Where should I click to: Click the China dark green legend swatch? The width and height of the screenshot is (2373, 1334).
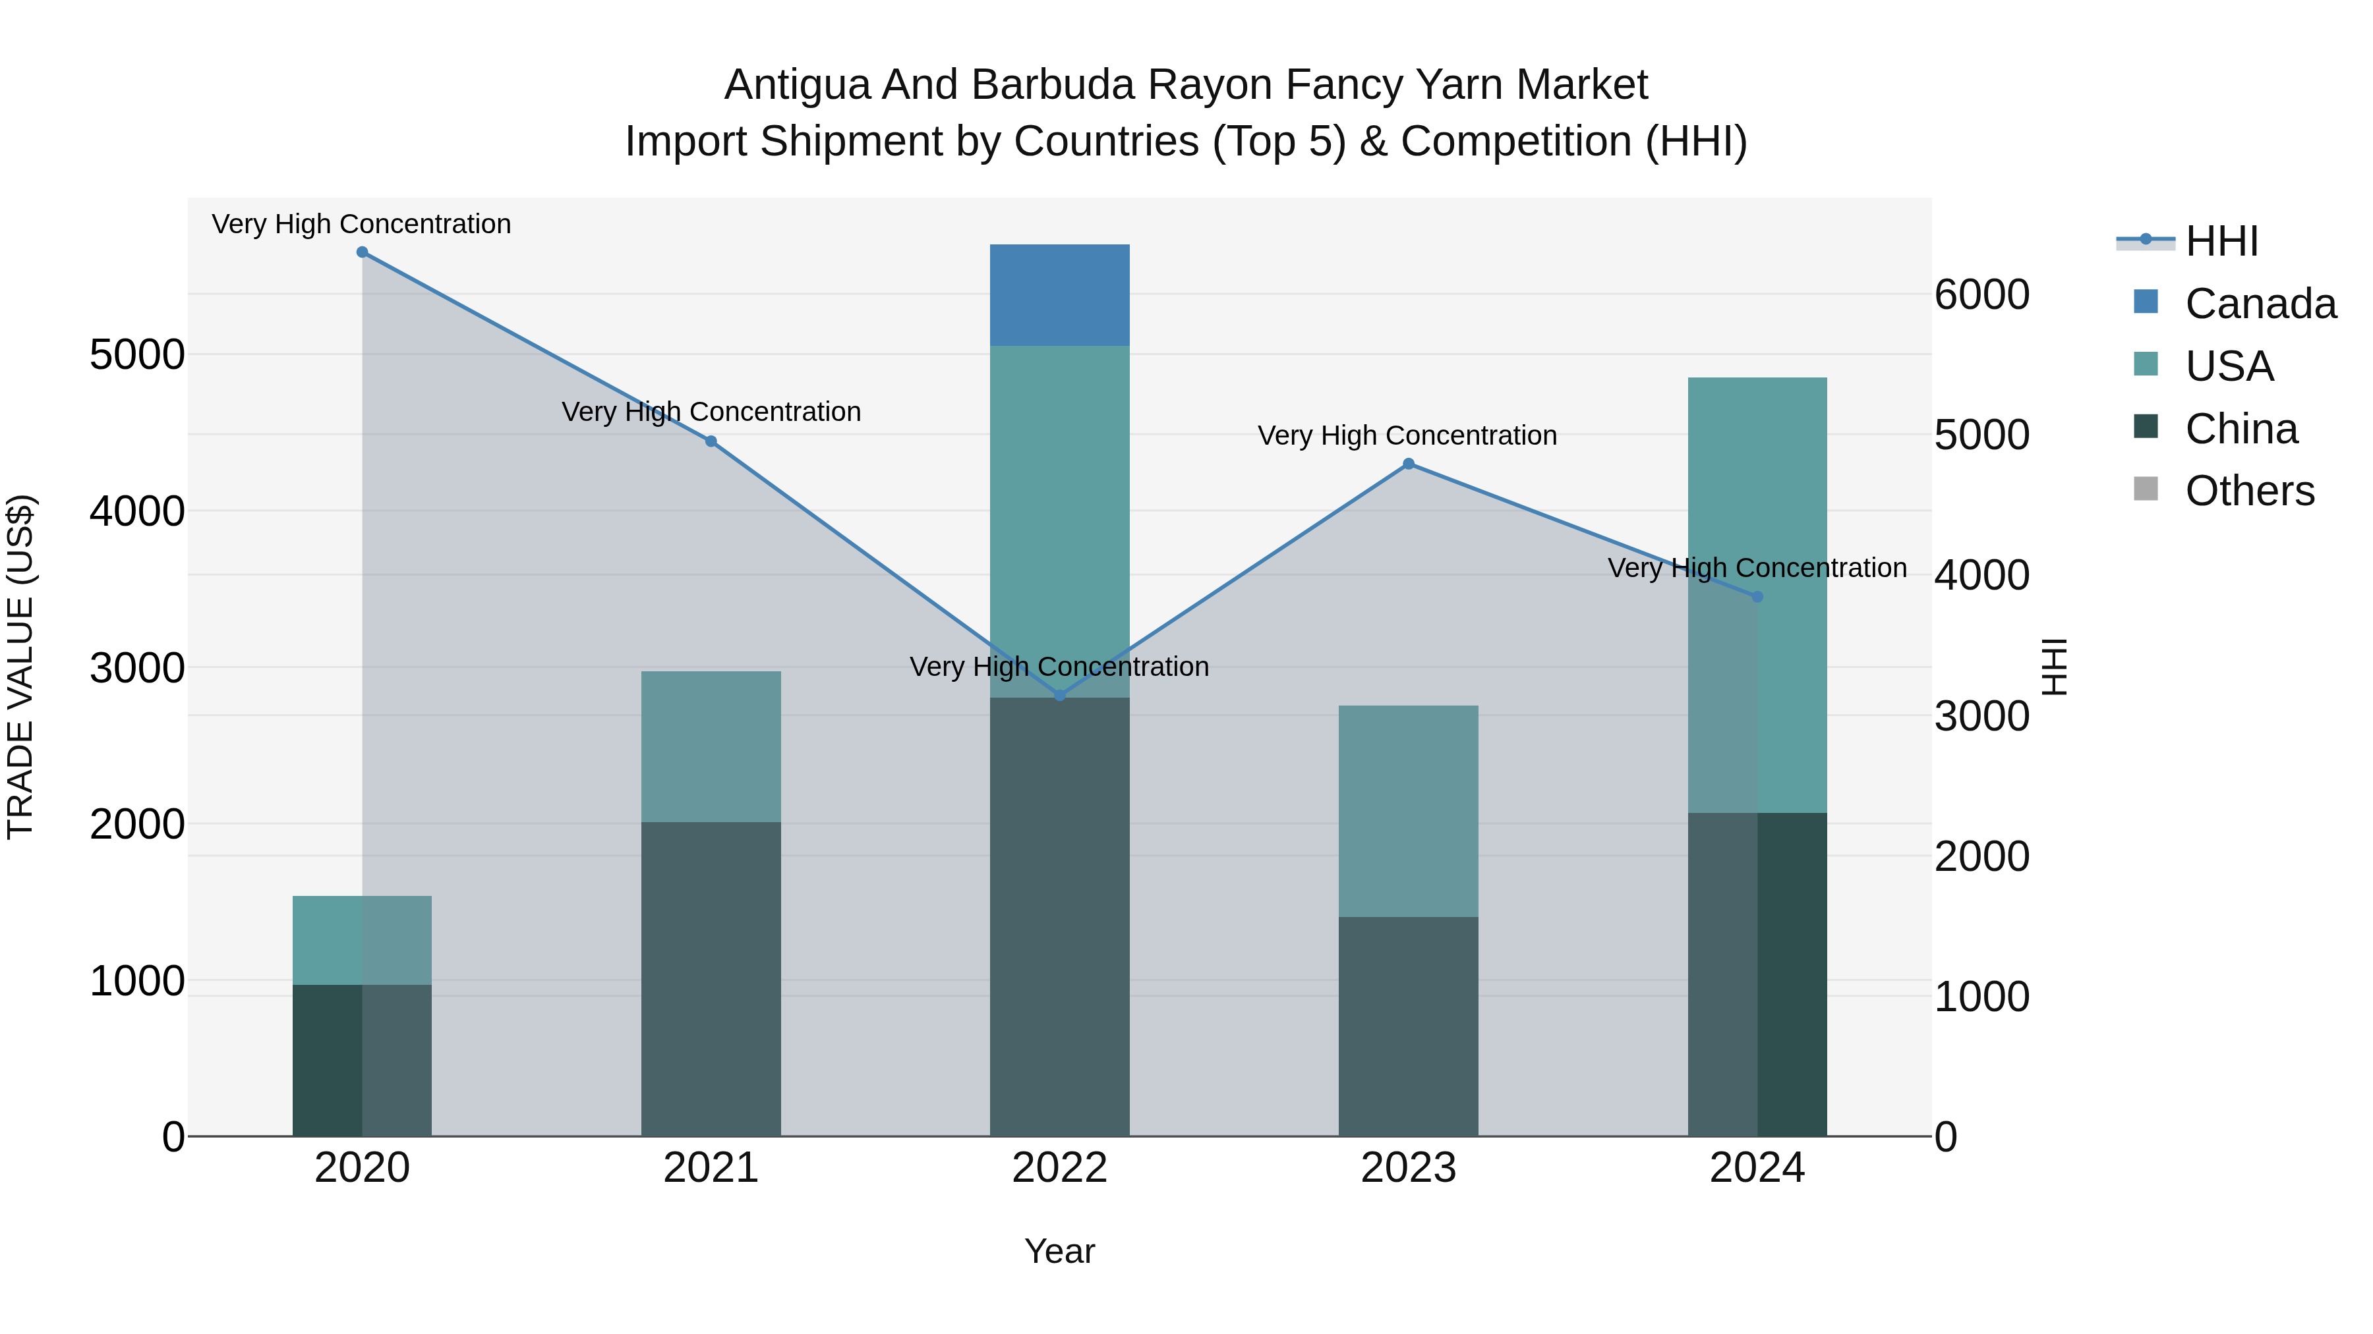tap(2146, 426)
